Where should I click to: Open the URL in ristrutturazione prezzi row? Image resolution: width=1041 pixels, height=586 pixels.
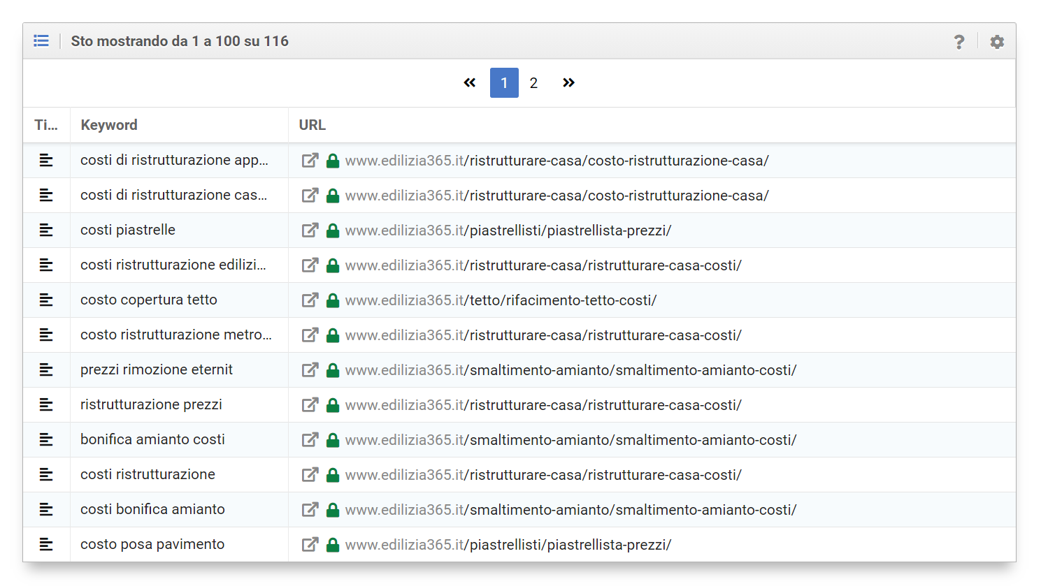(x=543, y=405)
